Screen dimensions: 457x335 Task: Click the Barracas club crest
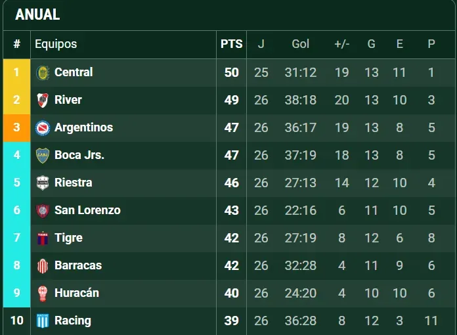[43, 265]
